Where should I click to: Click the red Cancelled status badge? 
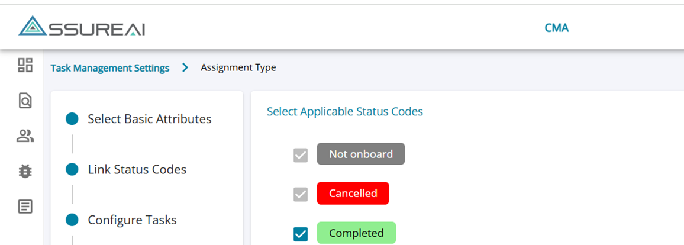[353, 194]
